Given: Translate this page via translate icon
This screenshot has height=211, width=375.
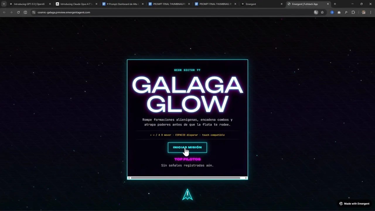Looking at the screenshot, I should (x=316, y=12).
